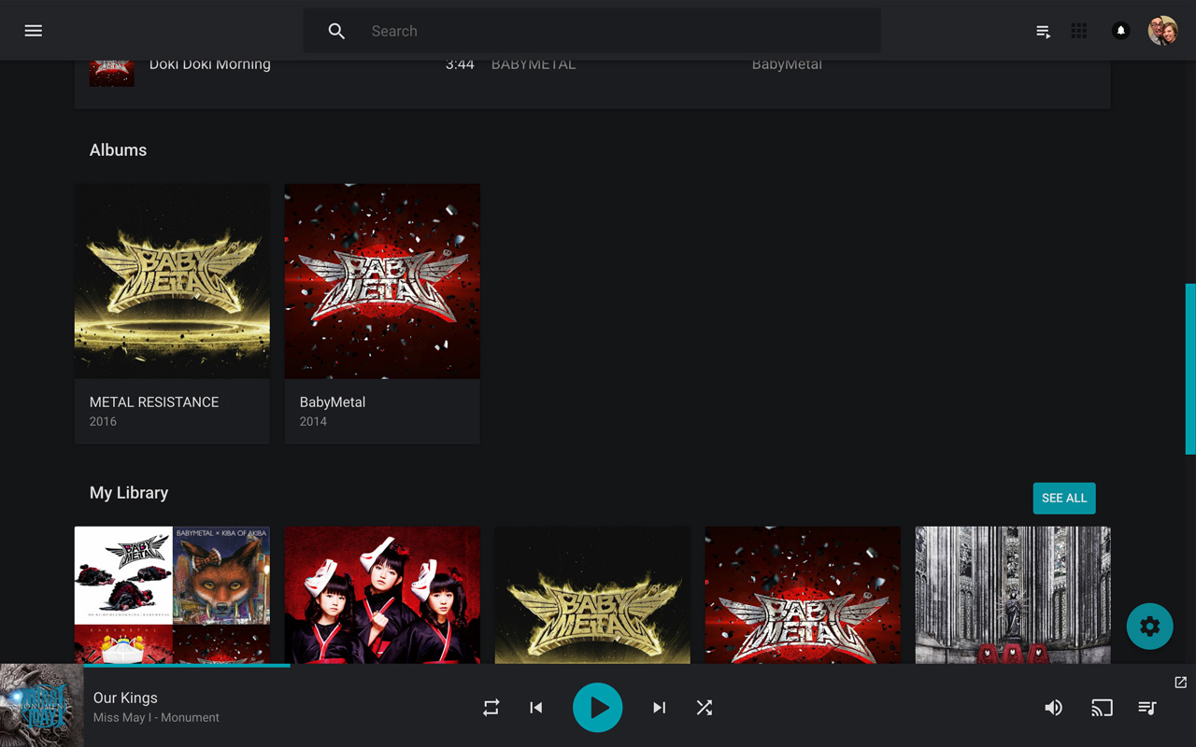
Task: Click the BABYMETAL artist link in track row
Action: click(x=534, y=64)
